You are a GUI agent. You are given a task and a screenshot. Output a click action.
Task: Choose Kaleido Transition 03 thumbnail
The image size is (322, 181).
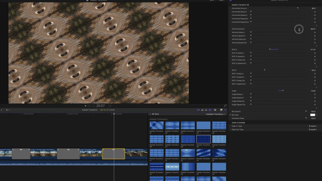[188, 125]
